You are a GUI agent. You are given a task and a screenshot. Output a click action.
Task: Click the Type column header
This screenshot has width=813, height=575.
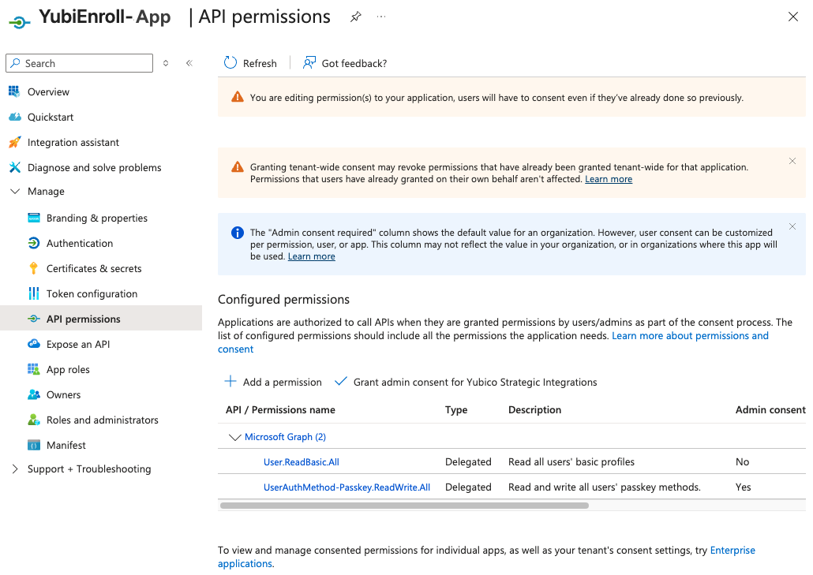[x=456, y=409]
